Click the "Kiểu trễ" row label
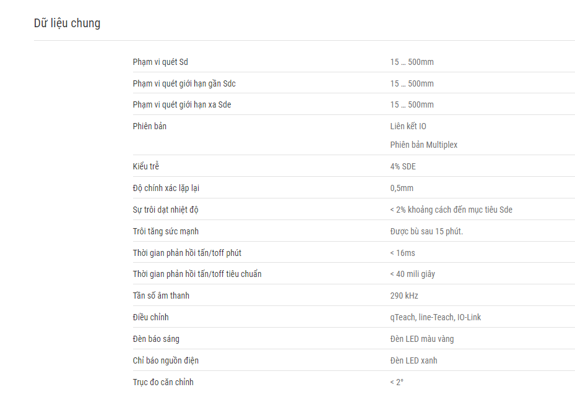 pos(145,166)
